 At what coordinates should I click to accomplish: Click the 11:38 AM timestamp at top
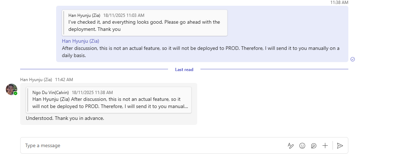point(339,3)
